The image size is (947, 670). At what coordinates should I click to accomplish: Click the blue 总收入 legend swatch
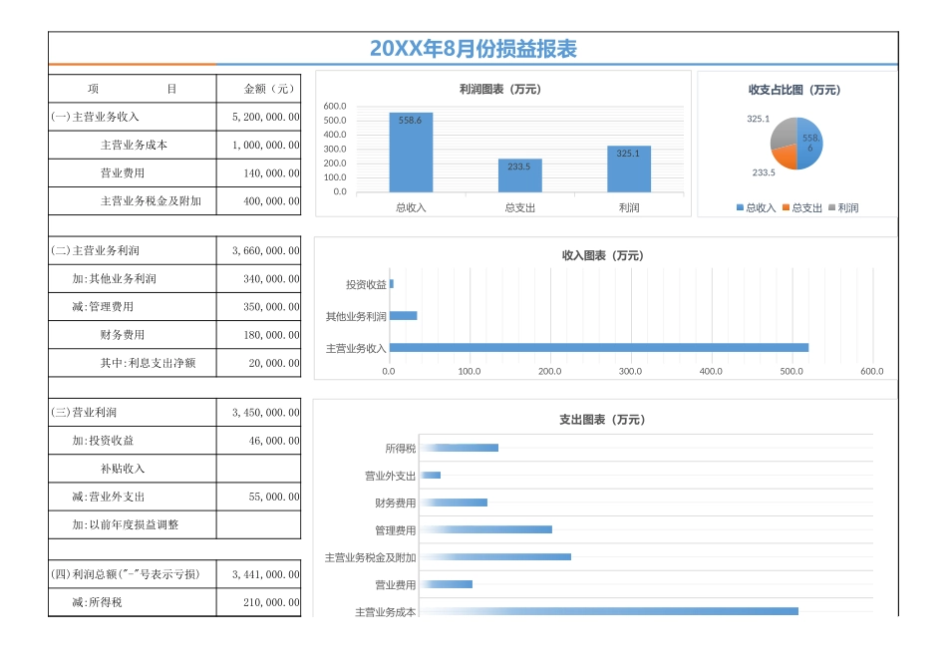740,207
